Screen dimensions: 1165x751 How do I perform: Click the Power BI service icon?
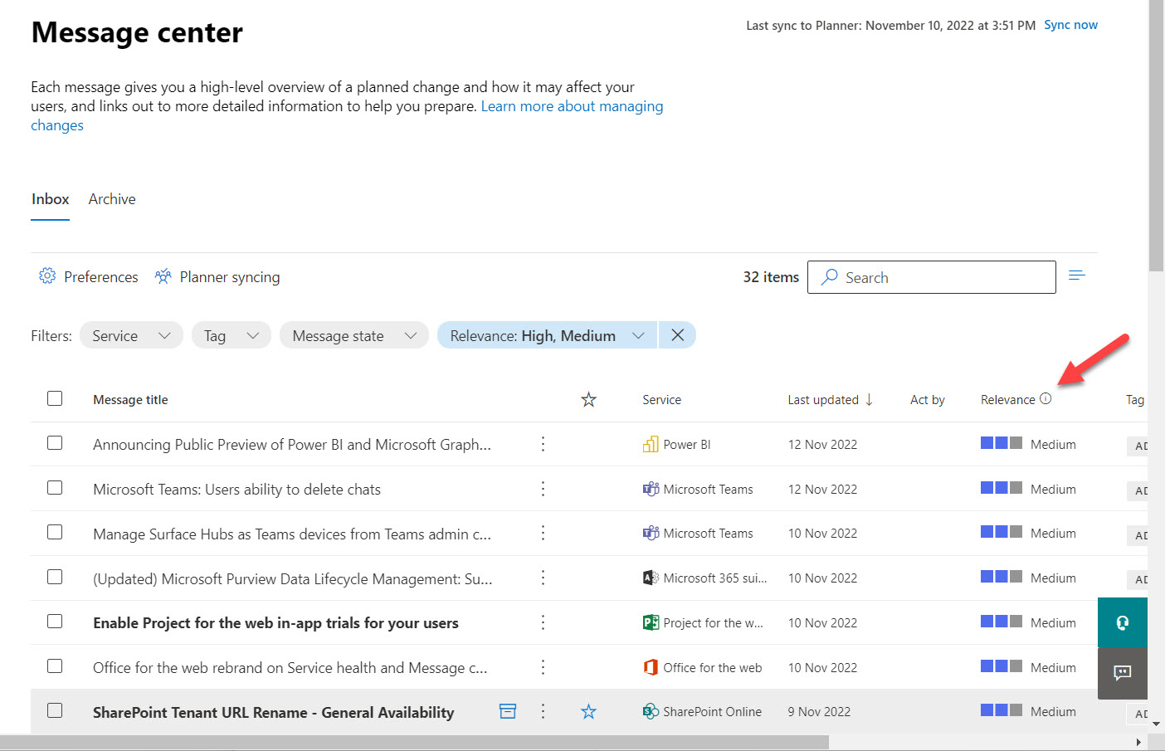(x=651, y=444)
